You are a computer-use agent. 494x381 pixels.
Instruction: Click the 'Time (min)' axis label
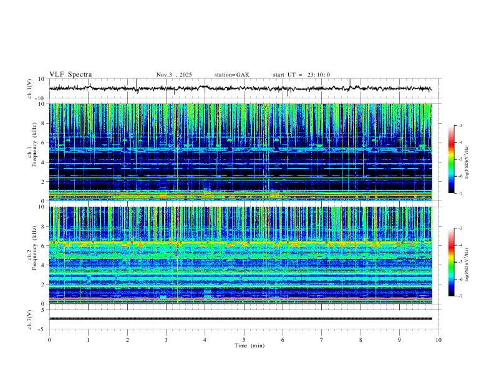pos(249,346)
